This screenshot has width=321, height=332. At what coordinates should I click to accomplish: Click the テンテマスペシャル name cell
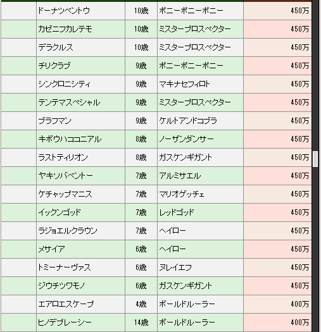pos(80,102)
